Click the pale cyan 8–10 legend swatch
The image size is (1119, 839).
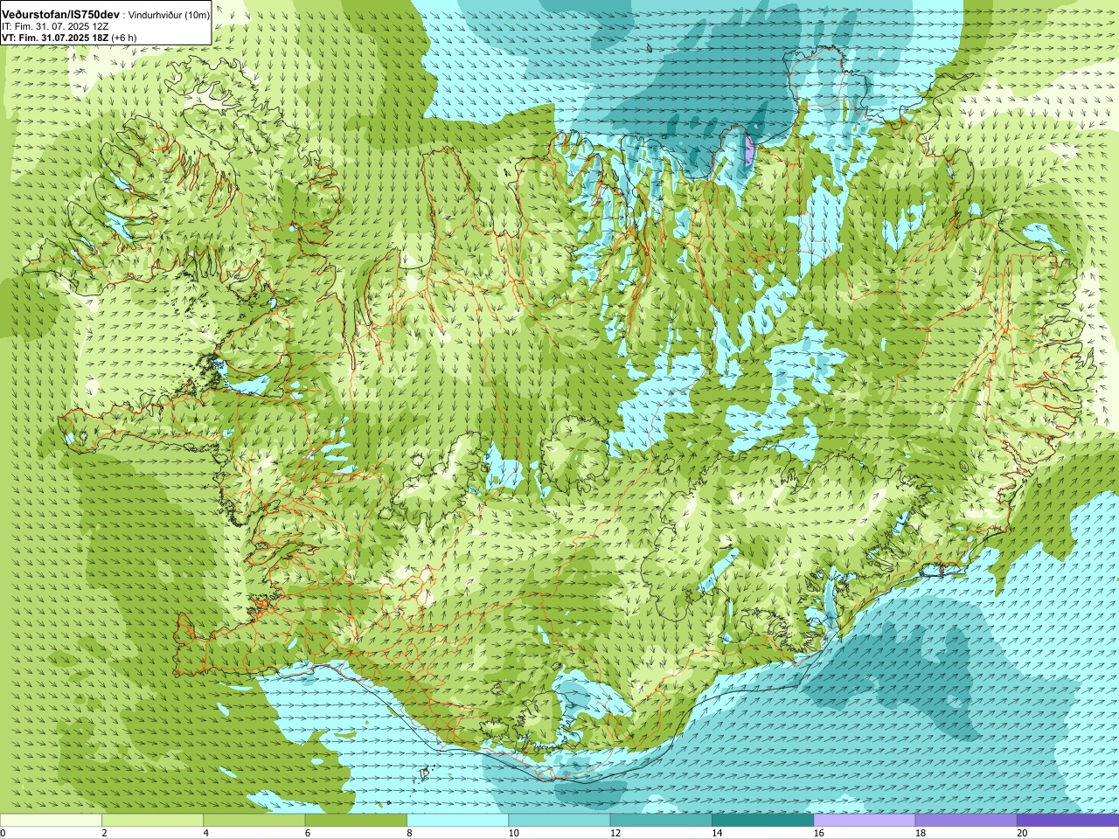[x=458, y=821]
